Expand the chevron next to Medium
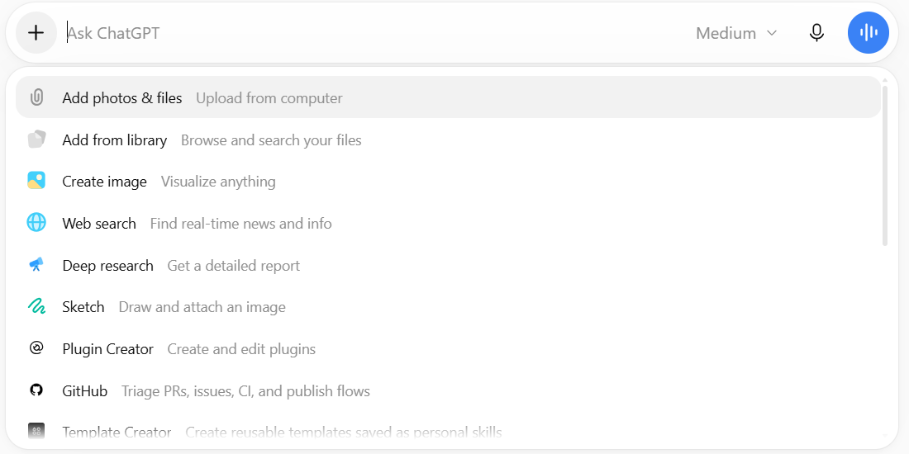The image size is (909, 454). 772,33
